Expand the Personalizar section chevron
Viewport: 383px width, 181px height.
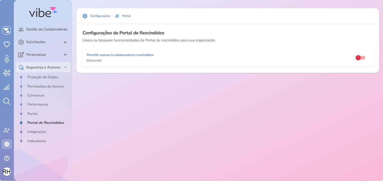(x=65, y=55)
